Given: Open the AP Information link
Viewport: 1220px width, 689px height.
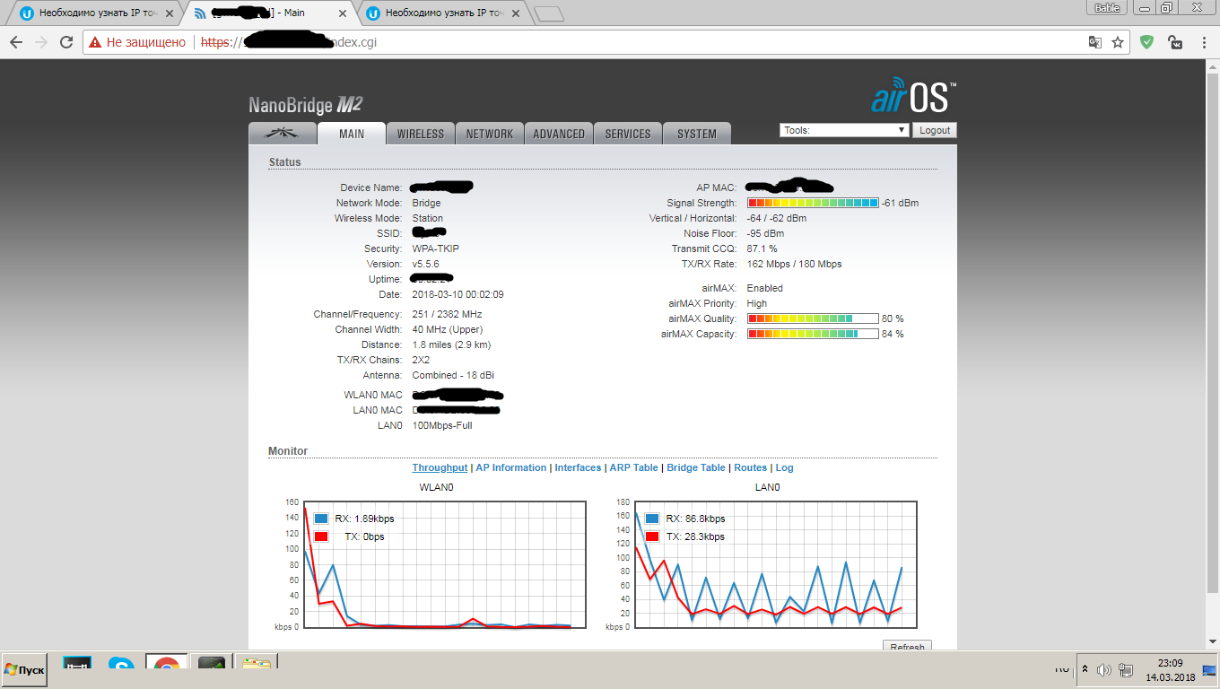Looking at the screenshot, I should (x=510, y=467).
